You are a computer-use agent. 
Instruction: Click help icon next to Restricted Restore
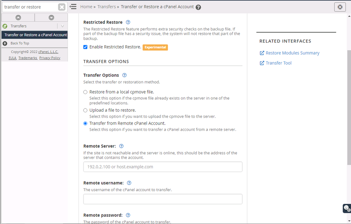coord(128,22)
